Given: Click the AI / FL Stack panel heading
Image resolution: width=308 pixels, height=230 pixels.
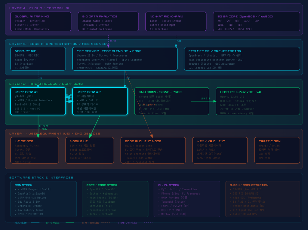Looking at the screenshot, I should [x=168, y=185].
